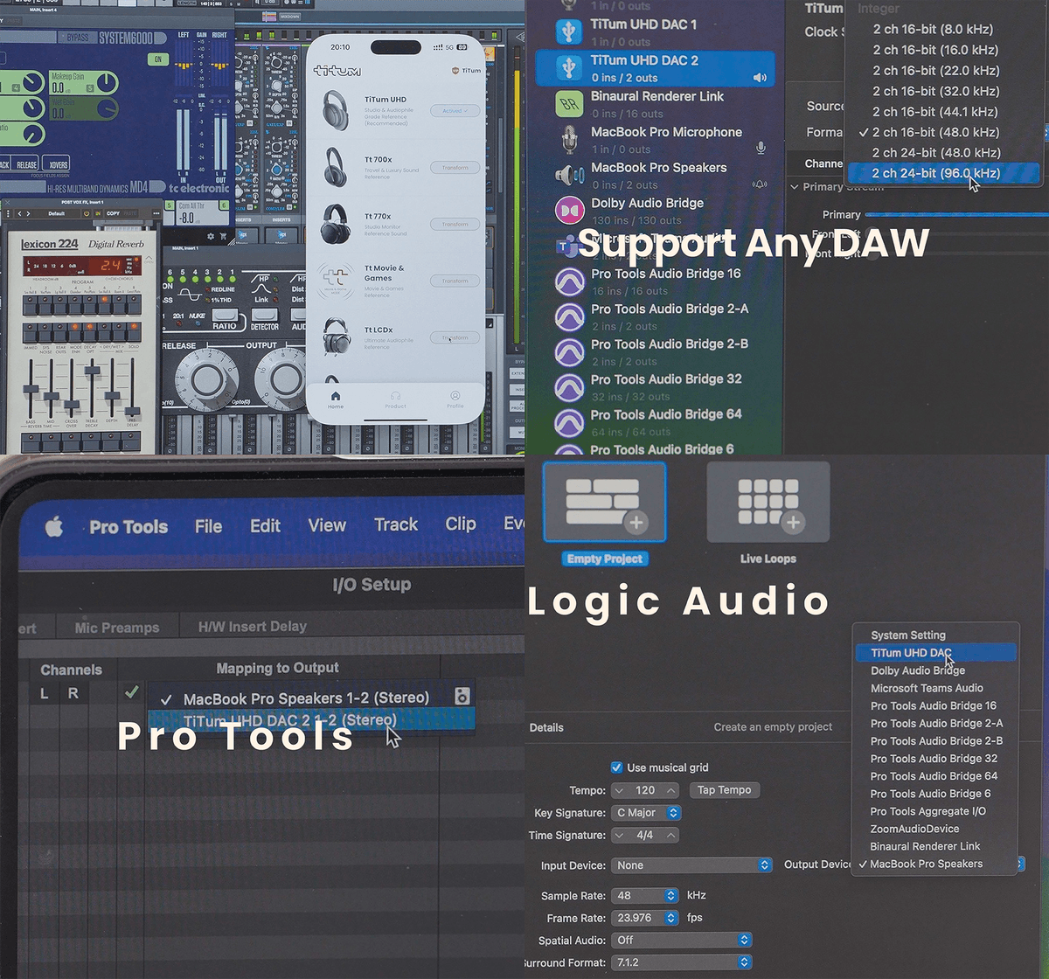
Task: Click the Pro Tools Audio Bridge 64 icon
Action: (x=570, y=422)
